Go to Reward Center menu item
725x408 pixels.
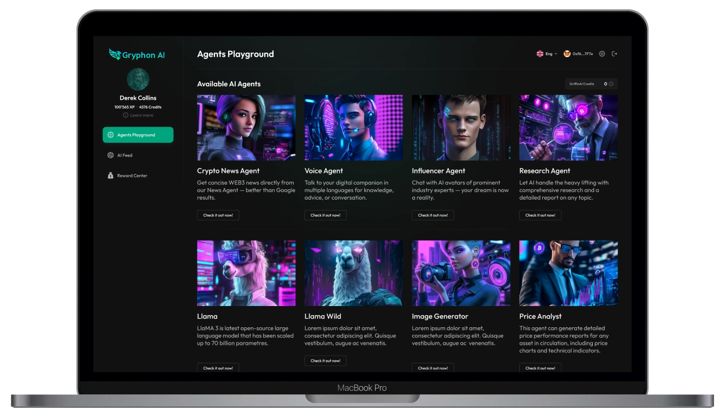click(x=132, y=176)
